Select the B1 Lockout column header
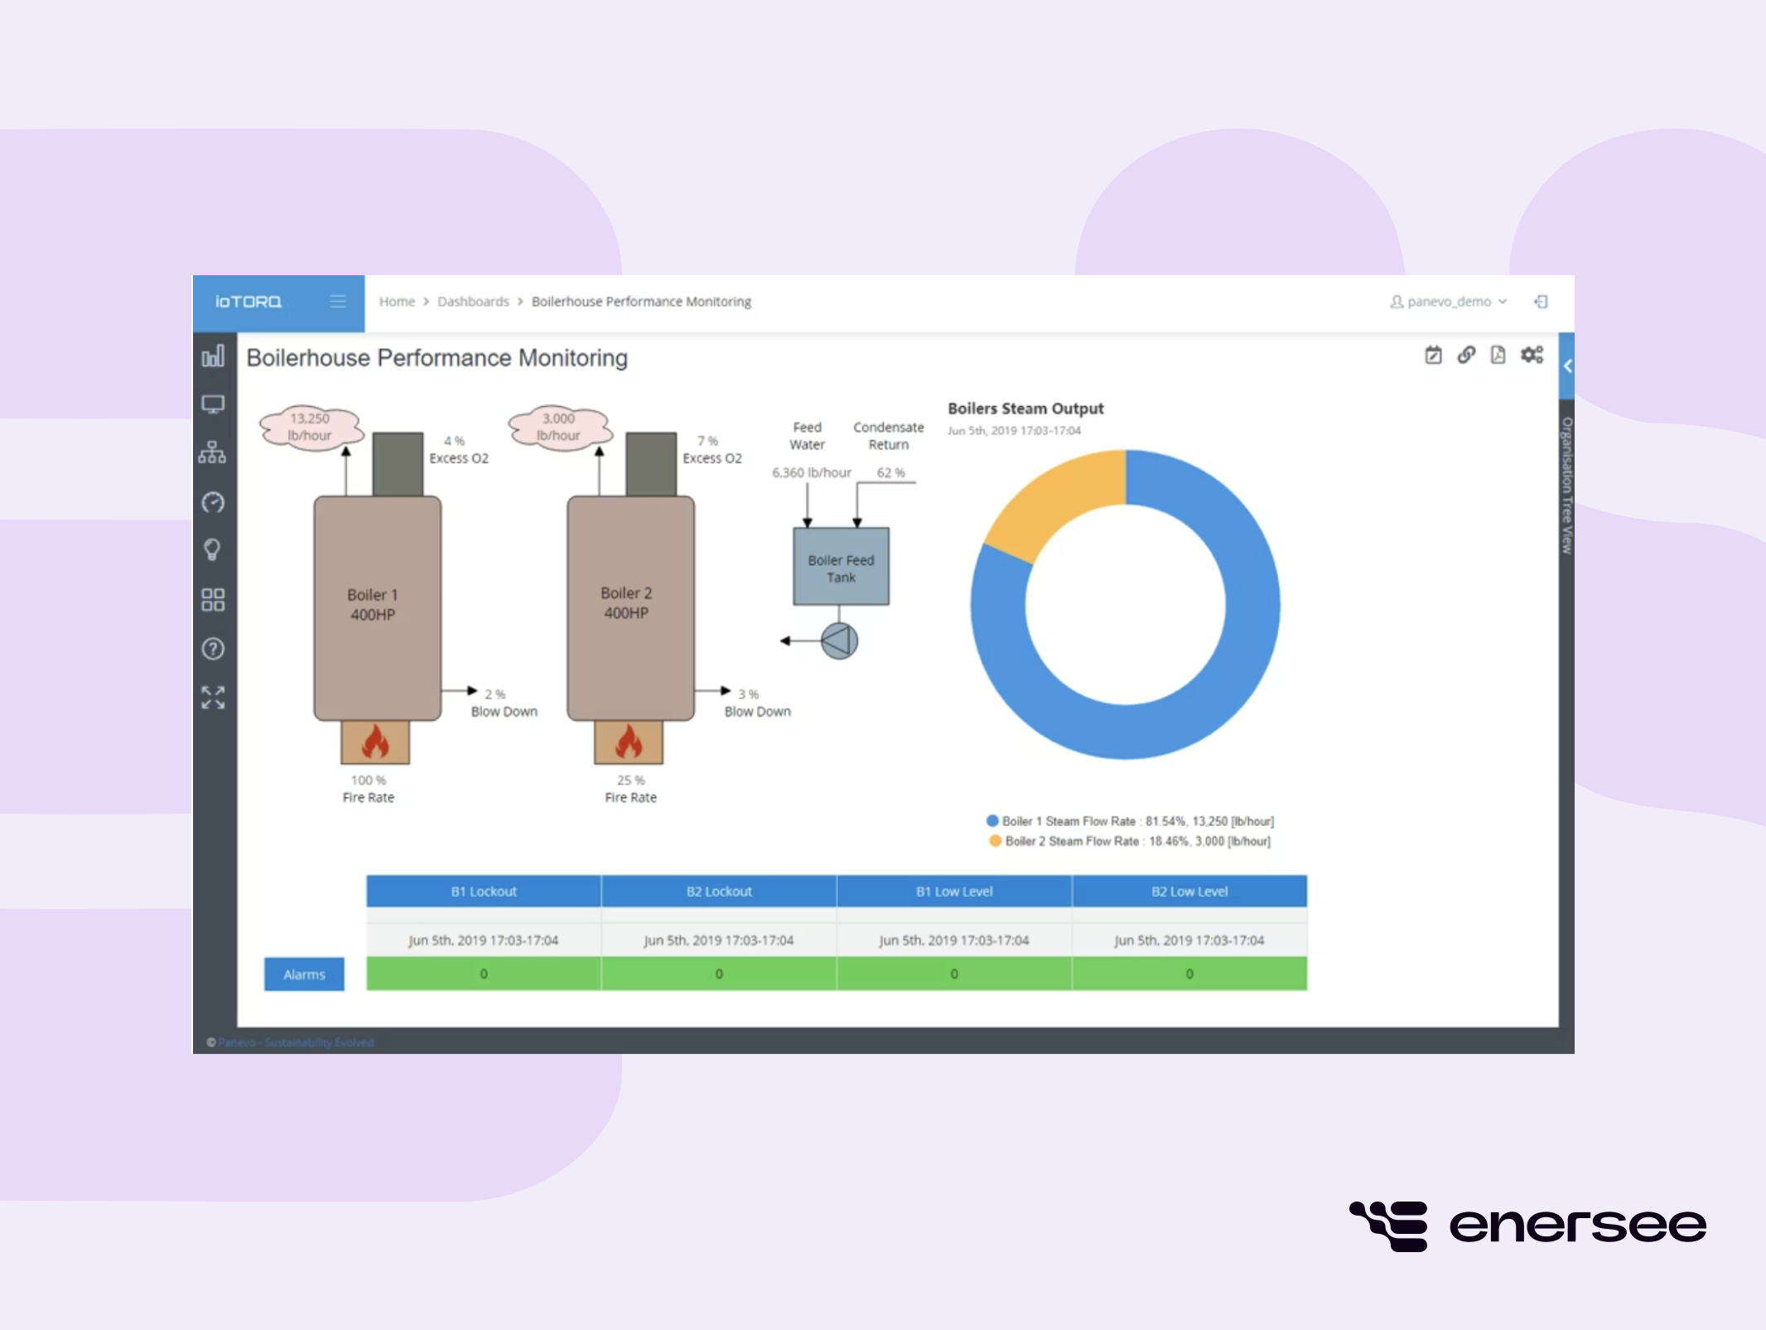 coord(483,891)
